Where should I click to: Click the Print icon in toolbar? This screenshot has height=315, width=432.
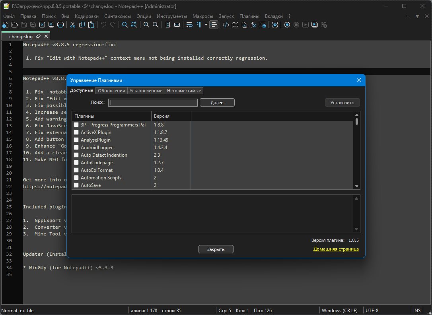tap(60, 25)
